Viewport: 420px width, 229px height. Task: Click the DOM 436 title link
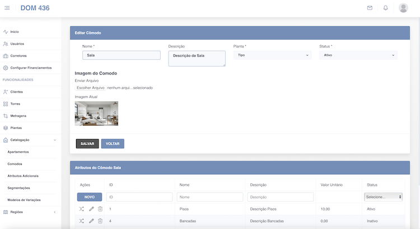click(x=35, y=8)
